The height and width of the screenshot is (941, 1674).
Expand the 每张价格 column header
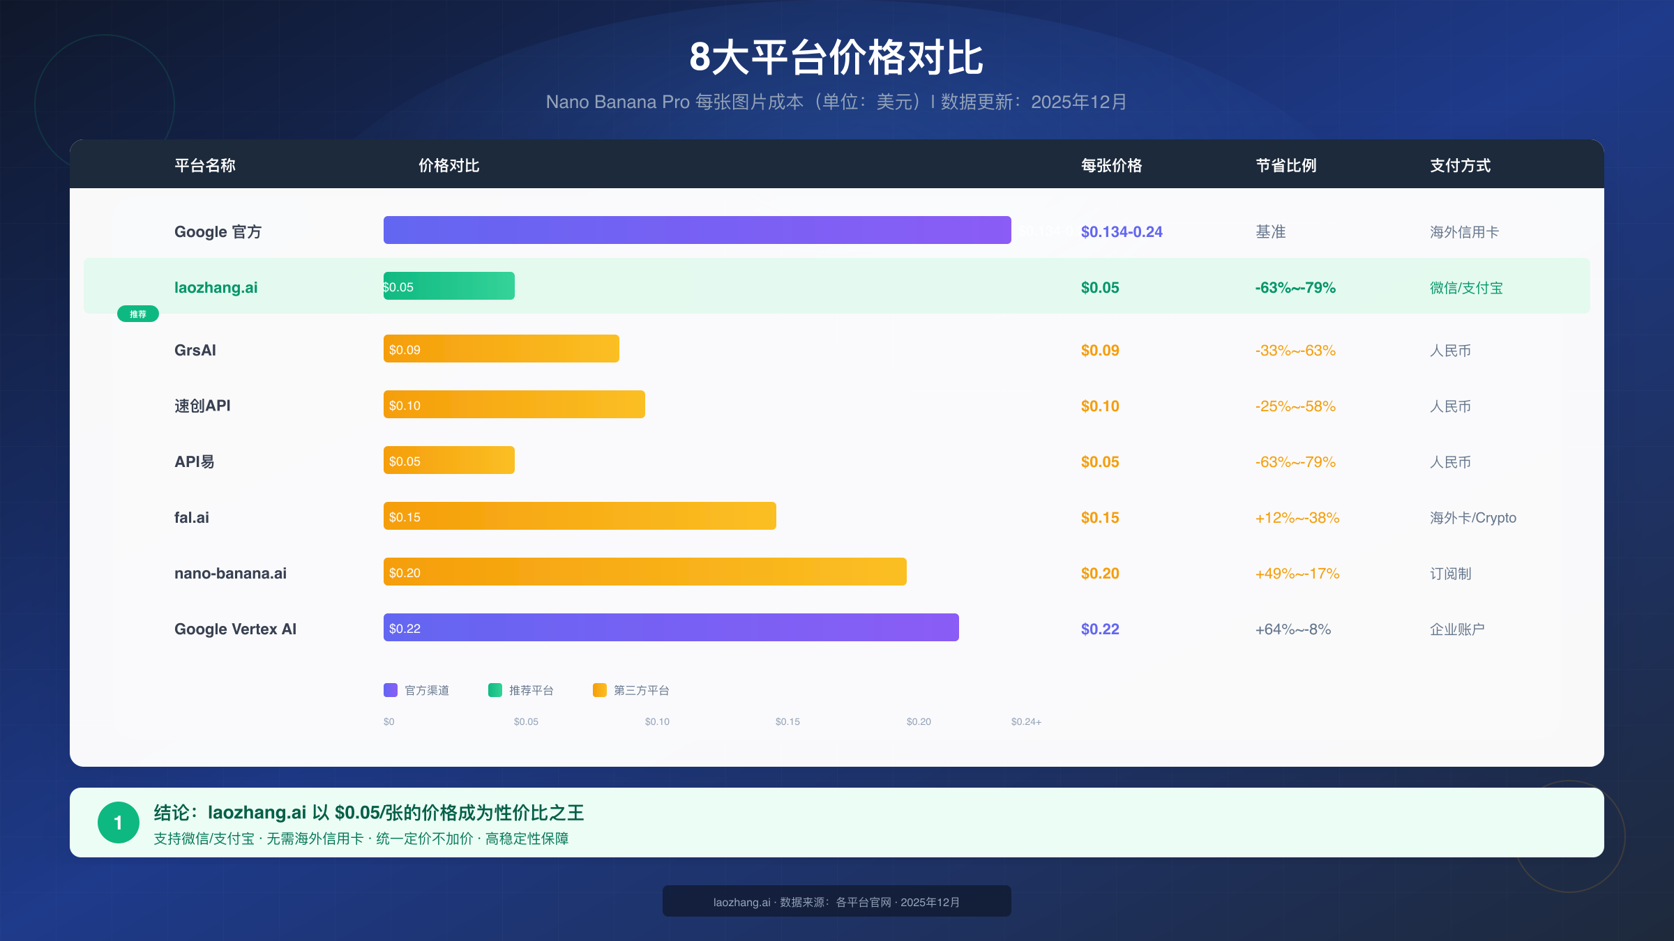[x=1112, y=166]
